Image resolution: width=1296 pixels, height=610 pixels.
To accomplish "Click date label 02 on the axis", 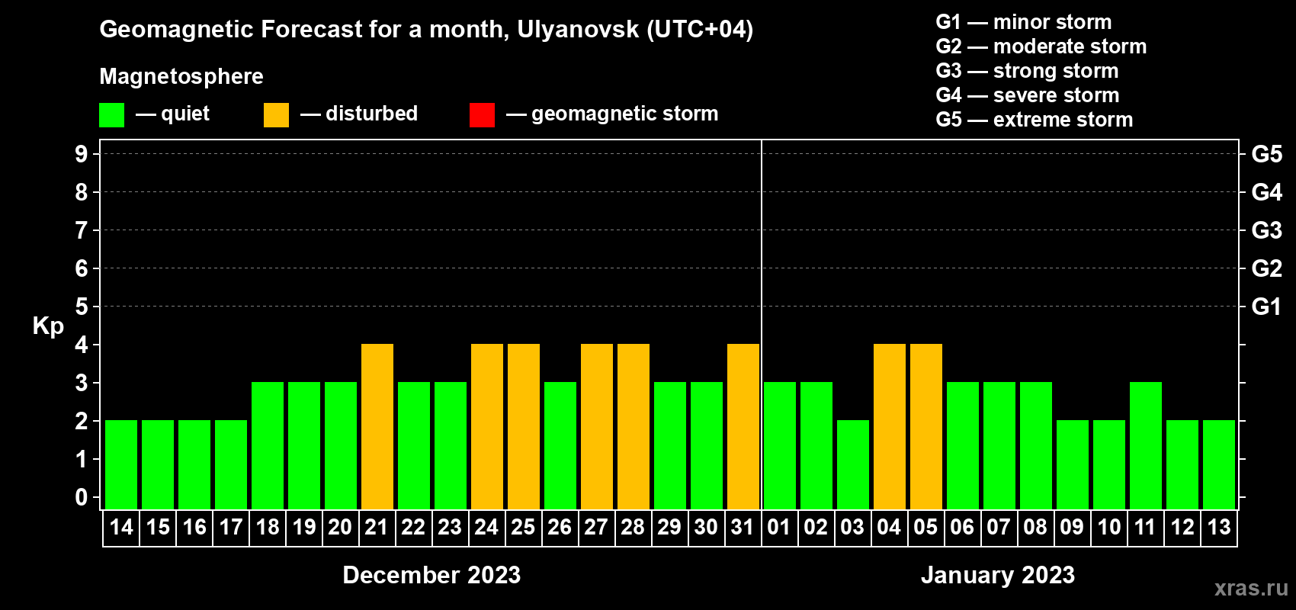I will tap(816, 528).
